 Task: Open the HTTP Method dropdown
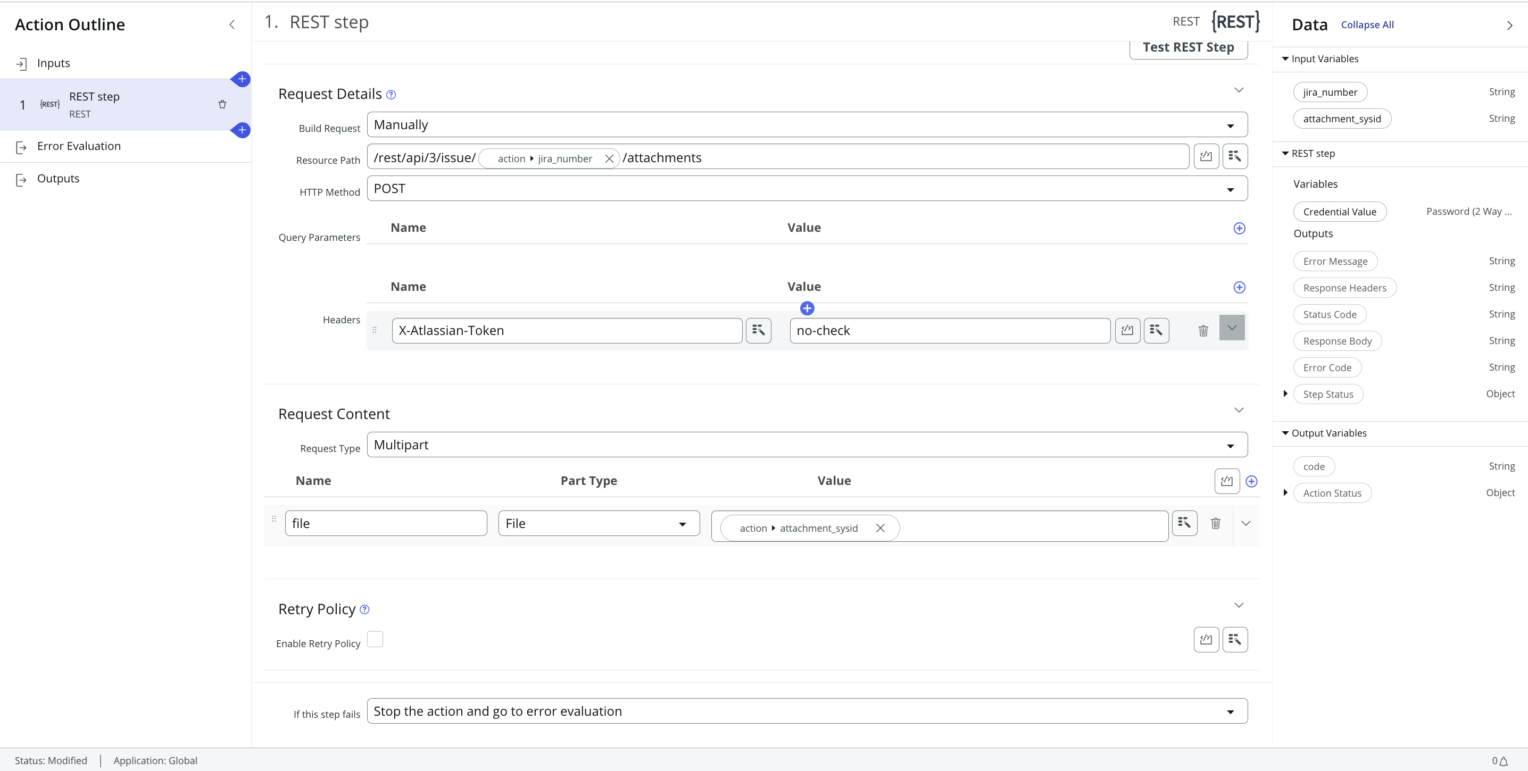807,188
